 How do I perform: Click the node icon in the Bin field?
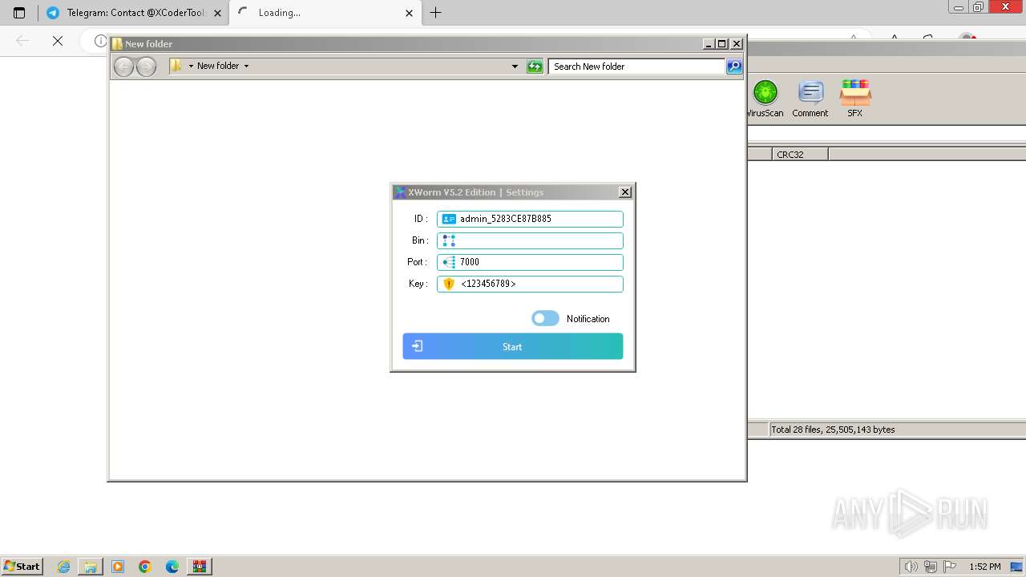[449, 240]
